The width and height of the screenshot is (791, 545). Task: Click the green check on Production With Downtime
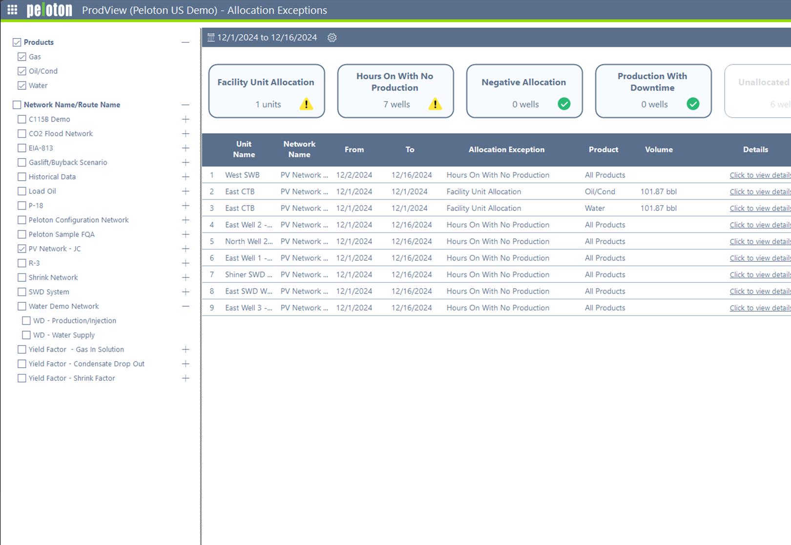click(693, 104)
